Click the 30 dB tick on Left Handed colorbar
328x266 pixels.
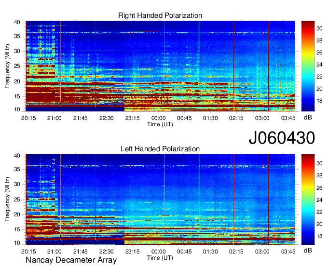(319, 163)
